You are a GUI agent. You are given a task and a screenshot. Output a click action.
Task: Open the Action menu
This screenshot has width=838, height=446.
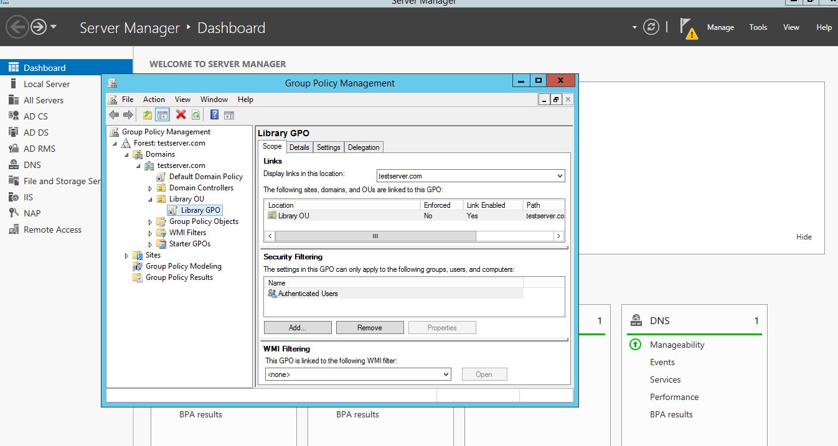154,100
